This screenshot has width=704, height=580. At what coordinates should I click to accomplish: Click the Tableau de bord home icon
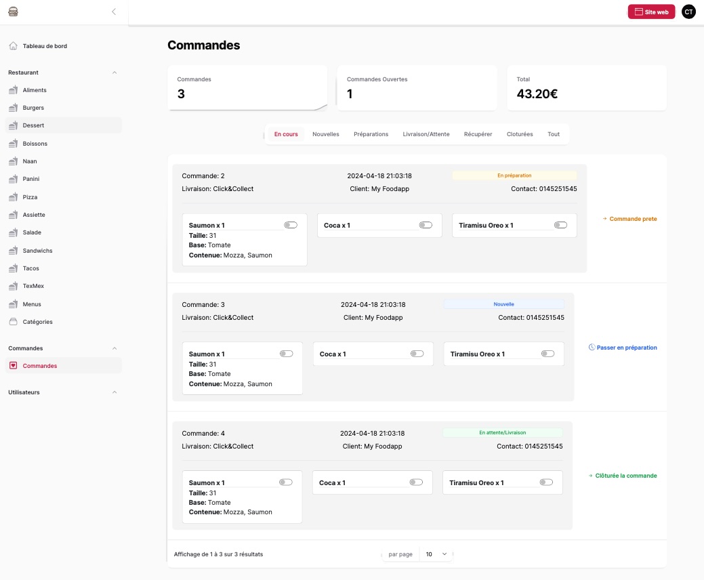pos(14,46)
